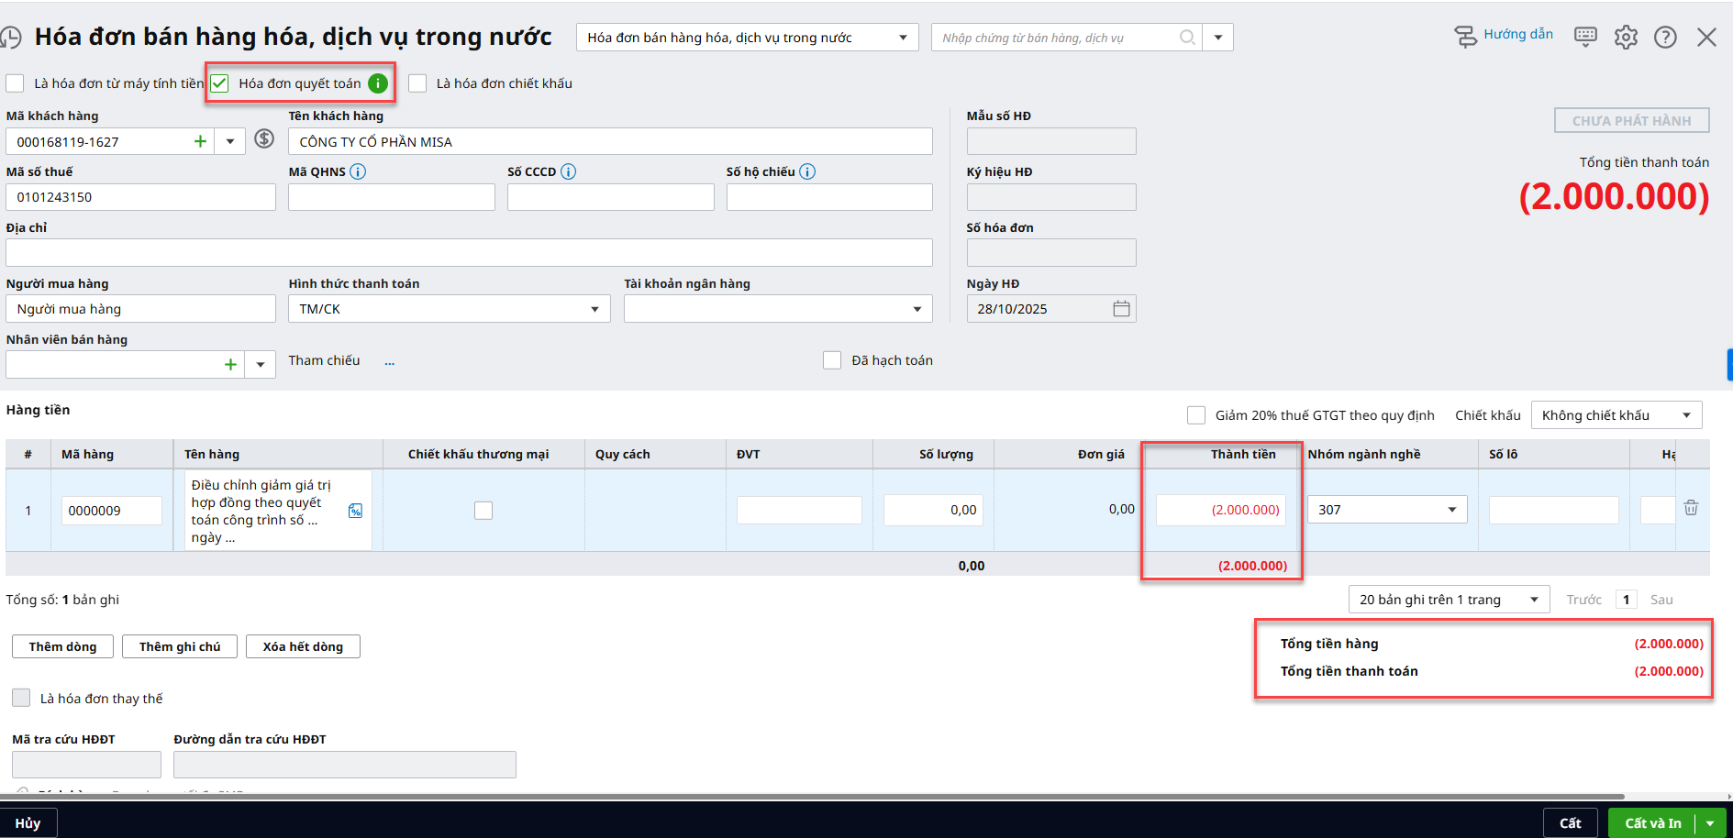Expand the Nhóm ngành nghề 307 dropdown

(1451, 510)
